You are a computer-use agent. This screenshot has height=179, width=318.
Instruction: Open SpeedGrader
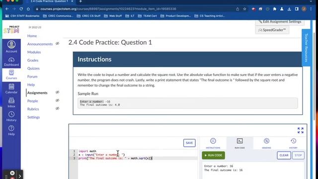tap(272, 30)
